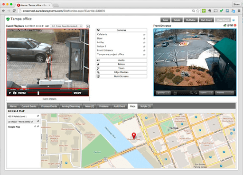Click the bookmark star in address bar

pos(198,11)
